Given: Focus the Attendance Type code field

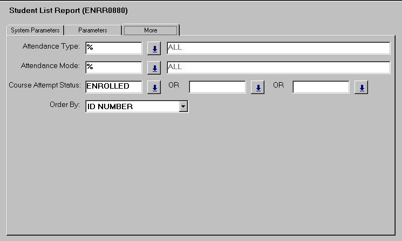Looking at the screenshot, I should (x=113, y=48).
